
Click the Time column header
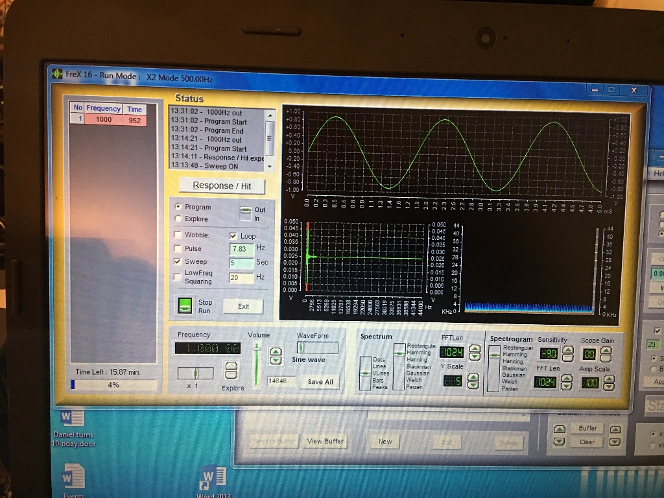coord(135,109)
